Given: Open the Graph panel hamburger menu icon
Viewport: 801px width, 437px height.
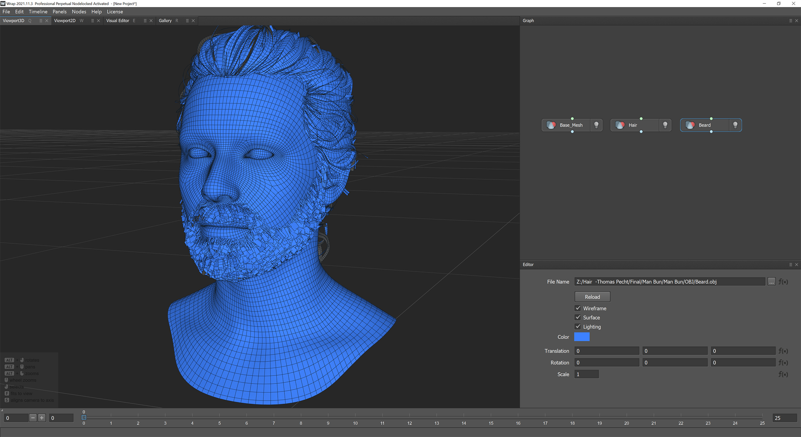Looking at the screenshot, I should 790,20.
